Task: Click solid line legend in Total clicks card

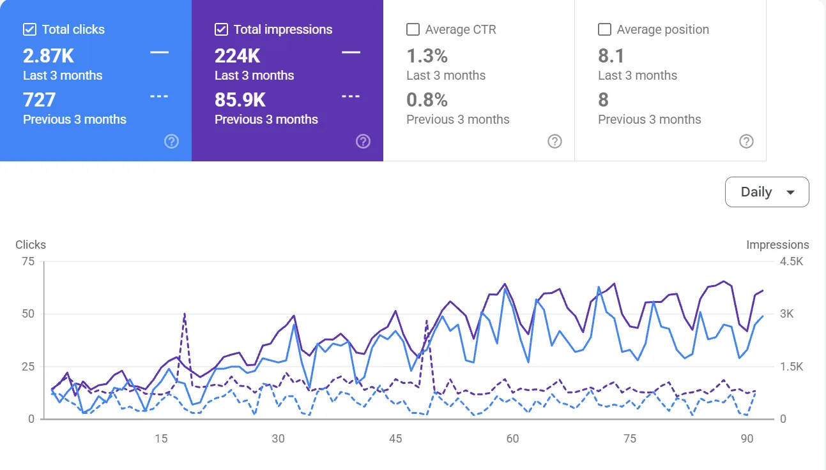Action: 159,52
